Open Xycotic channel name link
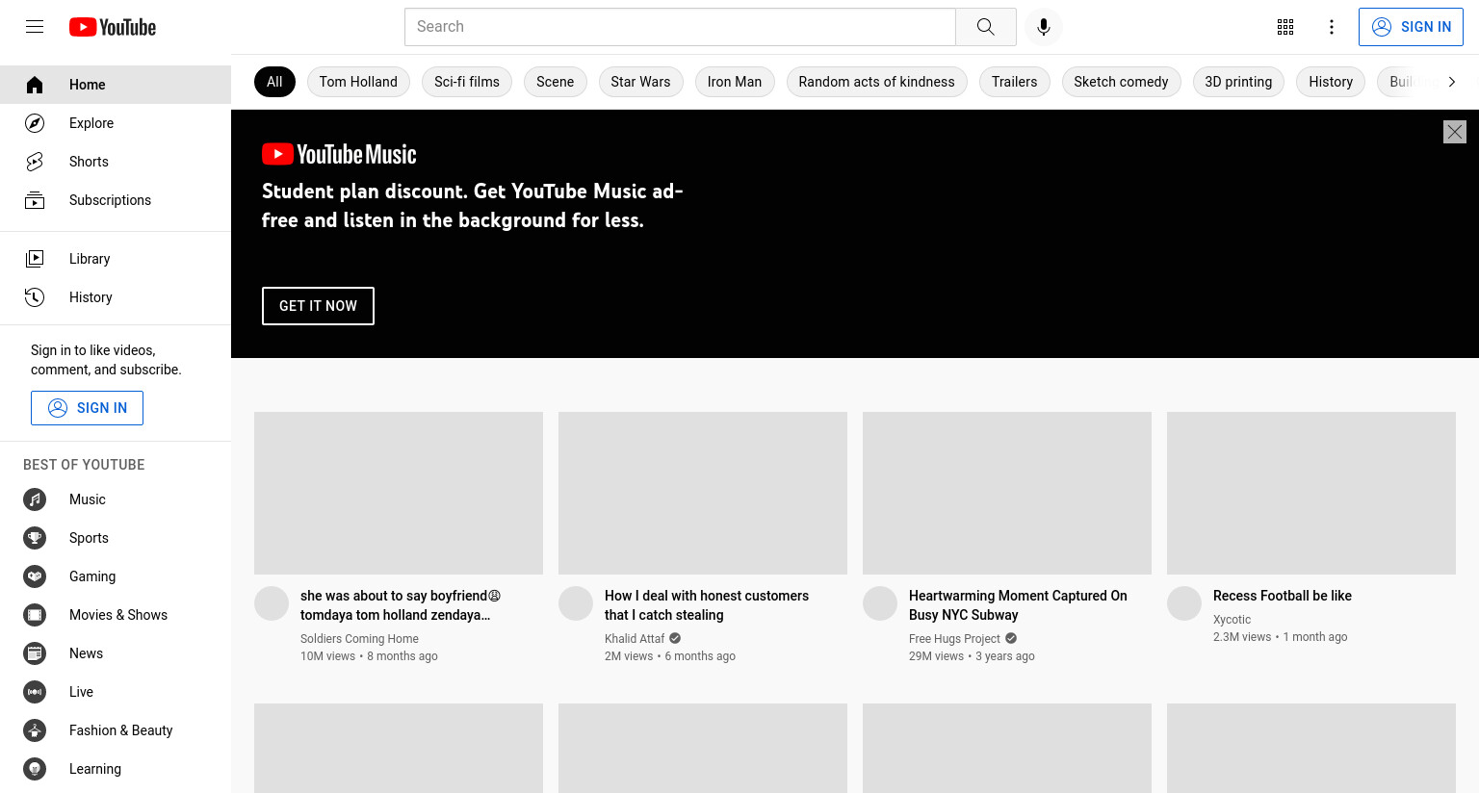This screenshot has height=793, width=1479. point(1232,620)
